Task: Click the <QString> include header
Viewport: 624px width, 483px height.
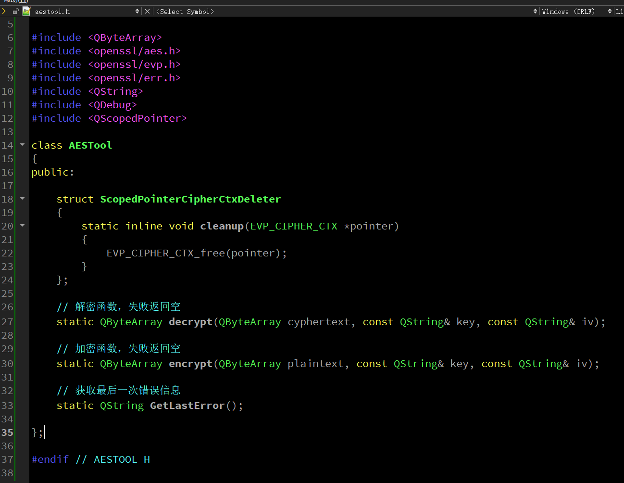Action: pos(115,91)
